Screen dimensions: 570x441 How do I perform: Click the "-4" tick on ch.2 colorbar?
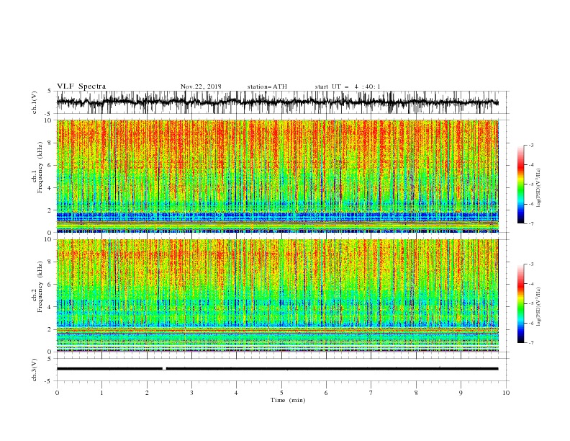coord(530,284)
